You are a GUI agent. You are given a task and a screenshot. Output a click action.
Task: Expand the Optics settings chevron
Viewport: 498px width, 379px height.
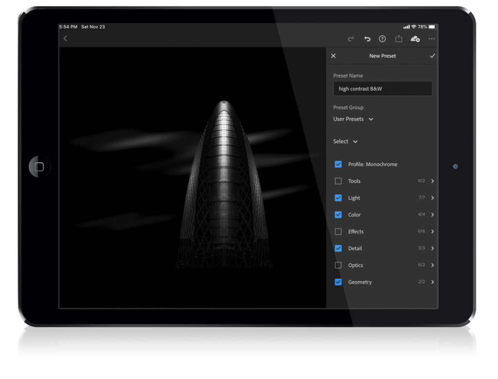432,265
